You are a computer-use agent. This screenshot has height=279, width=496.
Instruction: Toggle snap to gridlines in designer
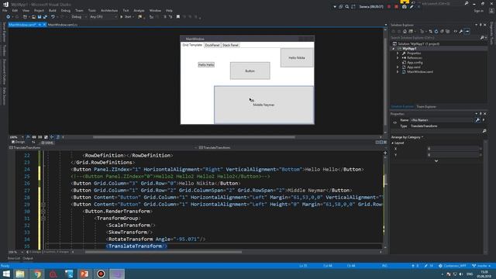[40, 137]
